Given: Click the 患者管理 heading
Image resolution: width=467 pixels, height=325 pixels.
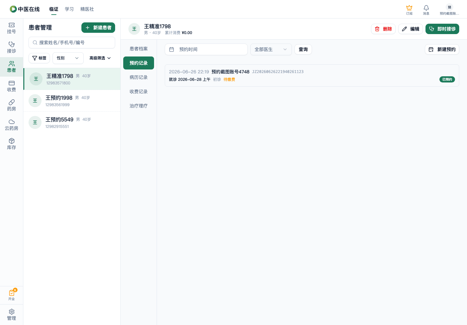Looking at the screenshot, I should 40,28.
